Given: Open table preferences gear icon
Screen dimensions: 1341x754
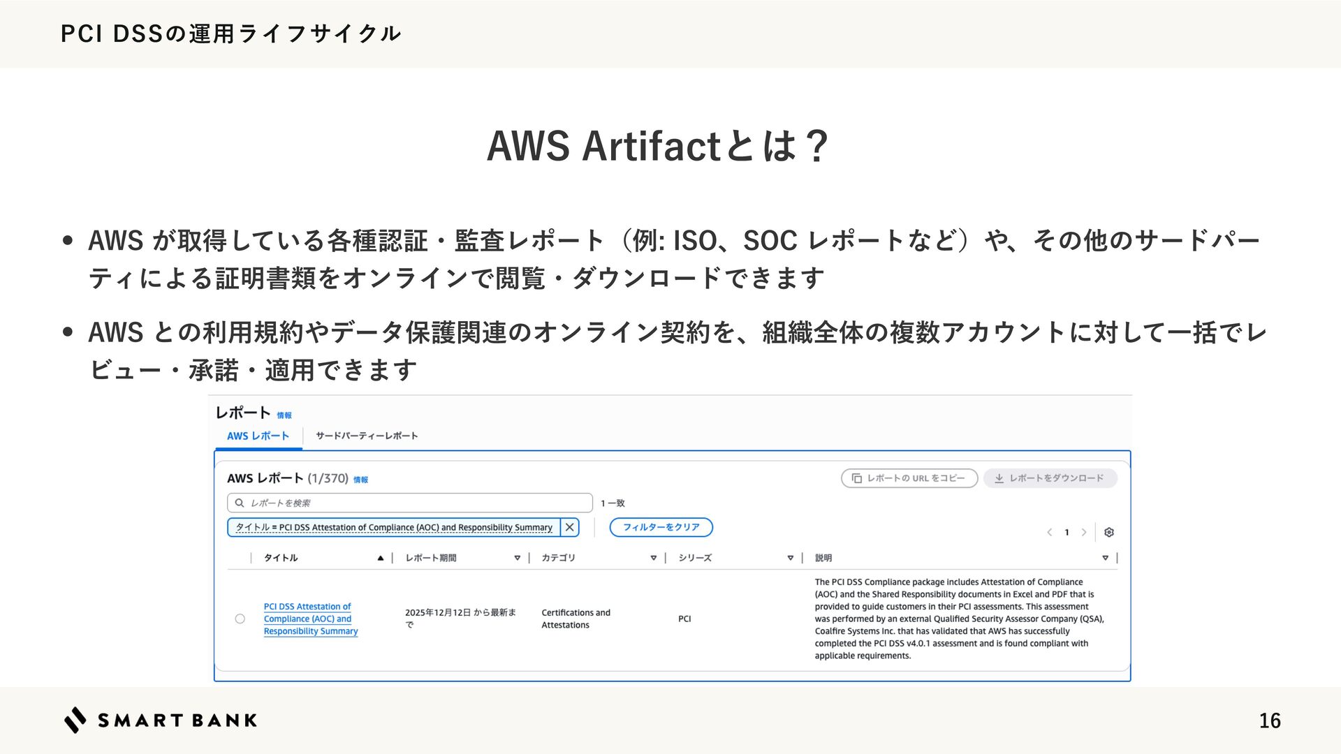Looking at the screenshot, I should coord(1109,532).
